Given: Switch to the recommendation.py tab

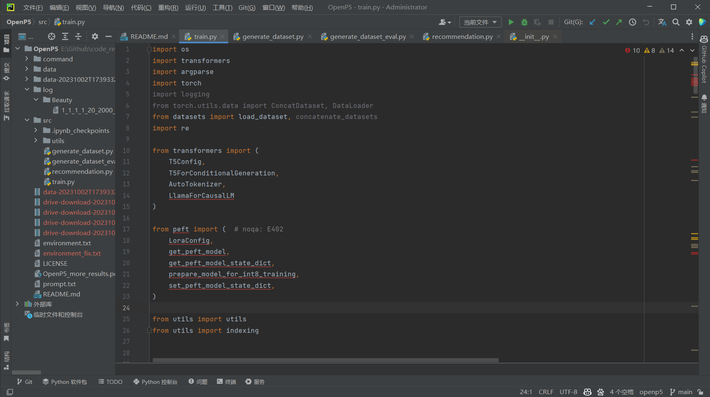Looking at the screenshot, I should pyautogui.click(x=462, y=37).
